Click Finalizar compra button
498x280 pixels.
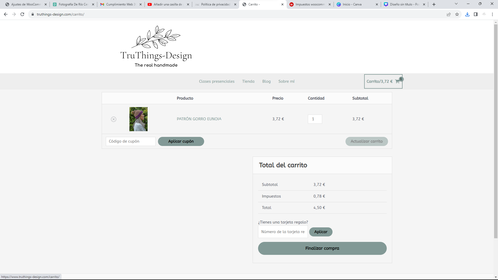point(322,248)
